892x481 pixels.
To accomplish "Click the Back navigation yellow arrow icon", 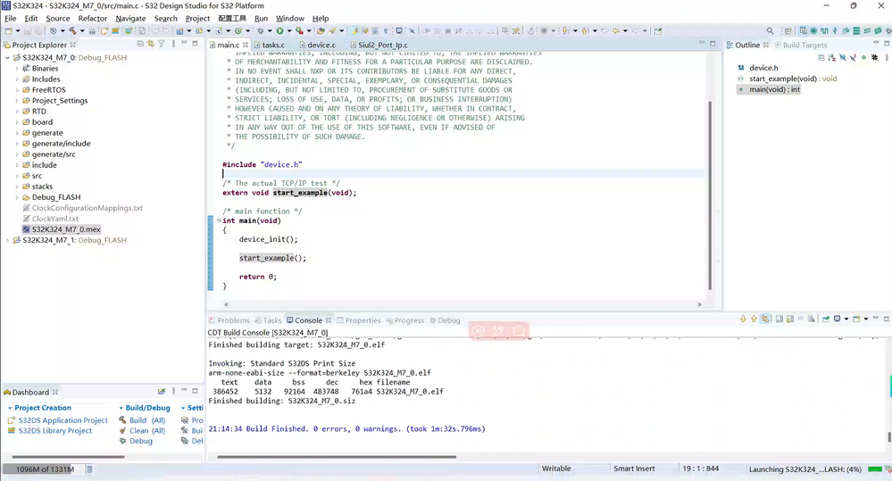I will click(x=615, y=30).
